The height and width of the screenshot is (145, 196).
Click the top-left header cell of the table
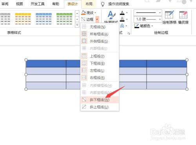click(46, 63)
